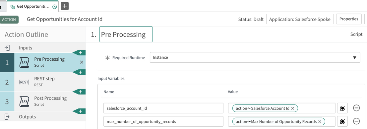Add a step between REST step and Post Processing
Screen dimensions: 367x129
pyautogui.click(x=80, y=92)
